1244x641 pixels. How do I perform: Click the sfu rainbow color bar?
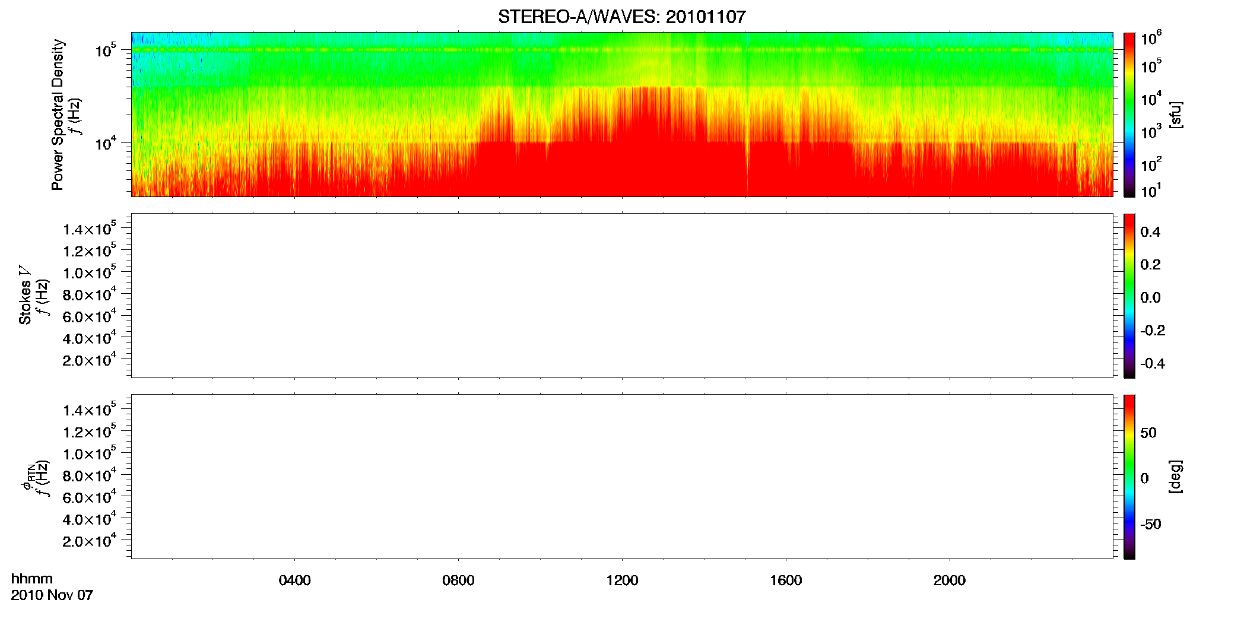coord(1129,115)
